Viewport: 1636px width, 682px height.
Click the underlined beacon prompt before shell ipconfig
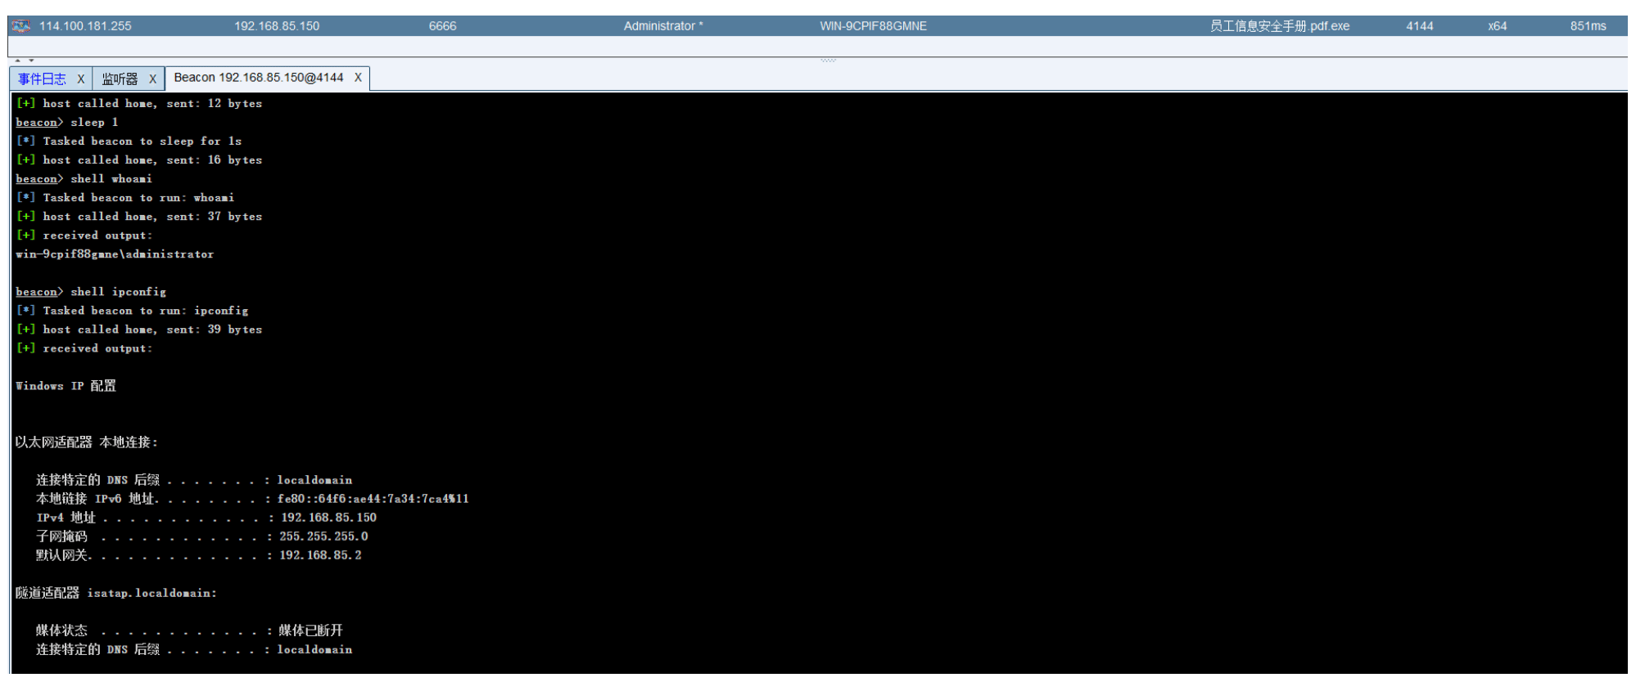[37, 292]
